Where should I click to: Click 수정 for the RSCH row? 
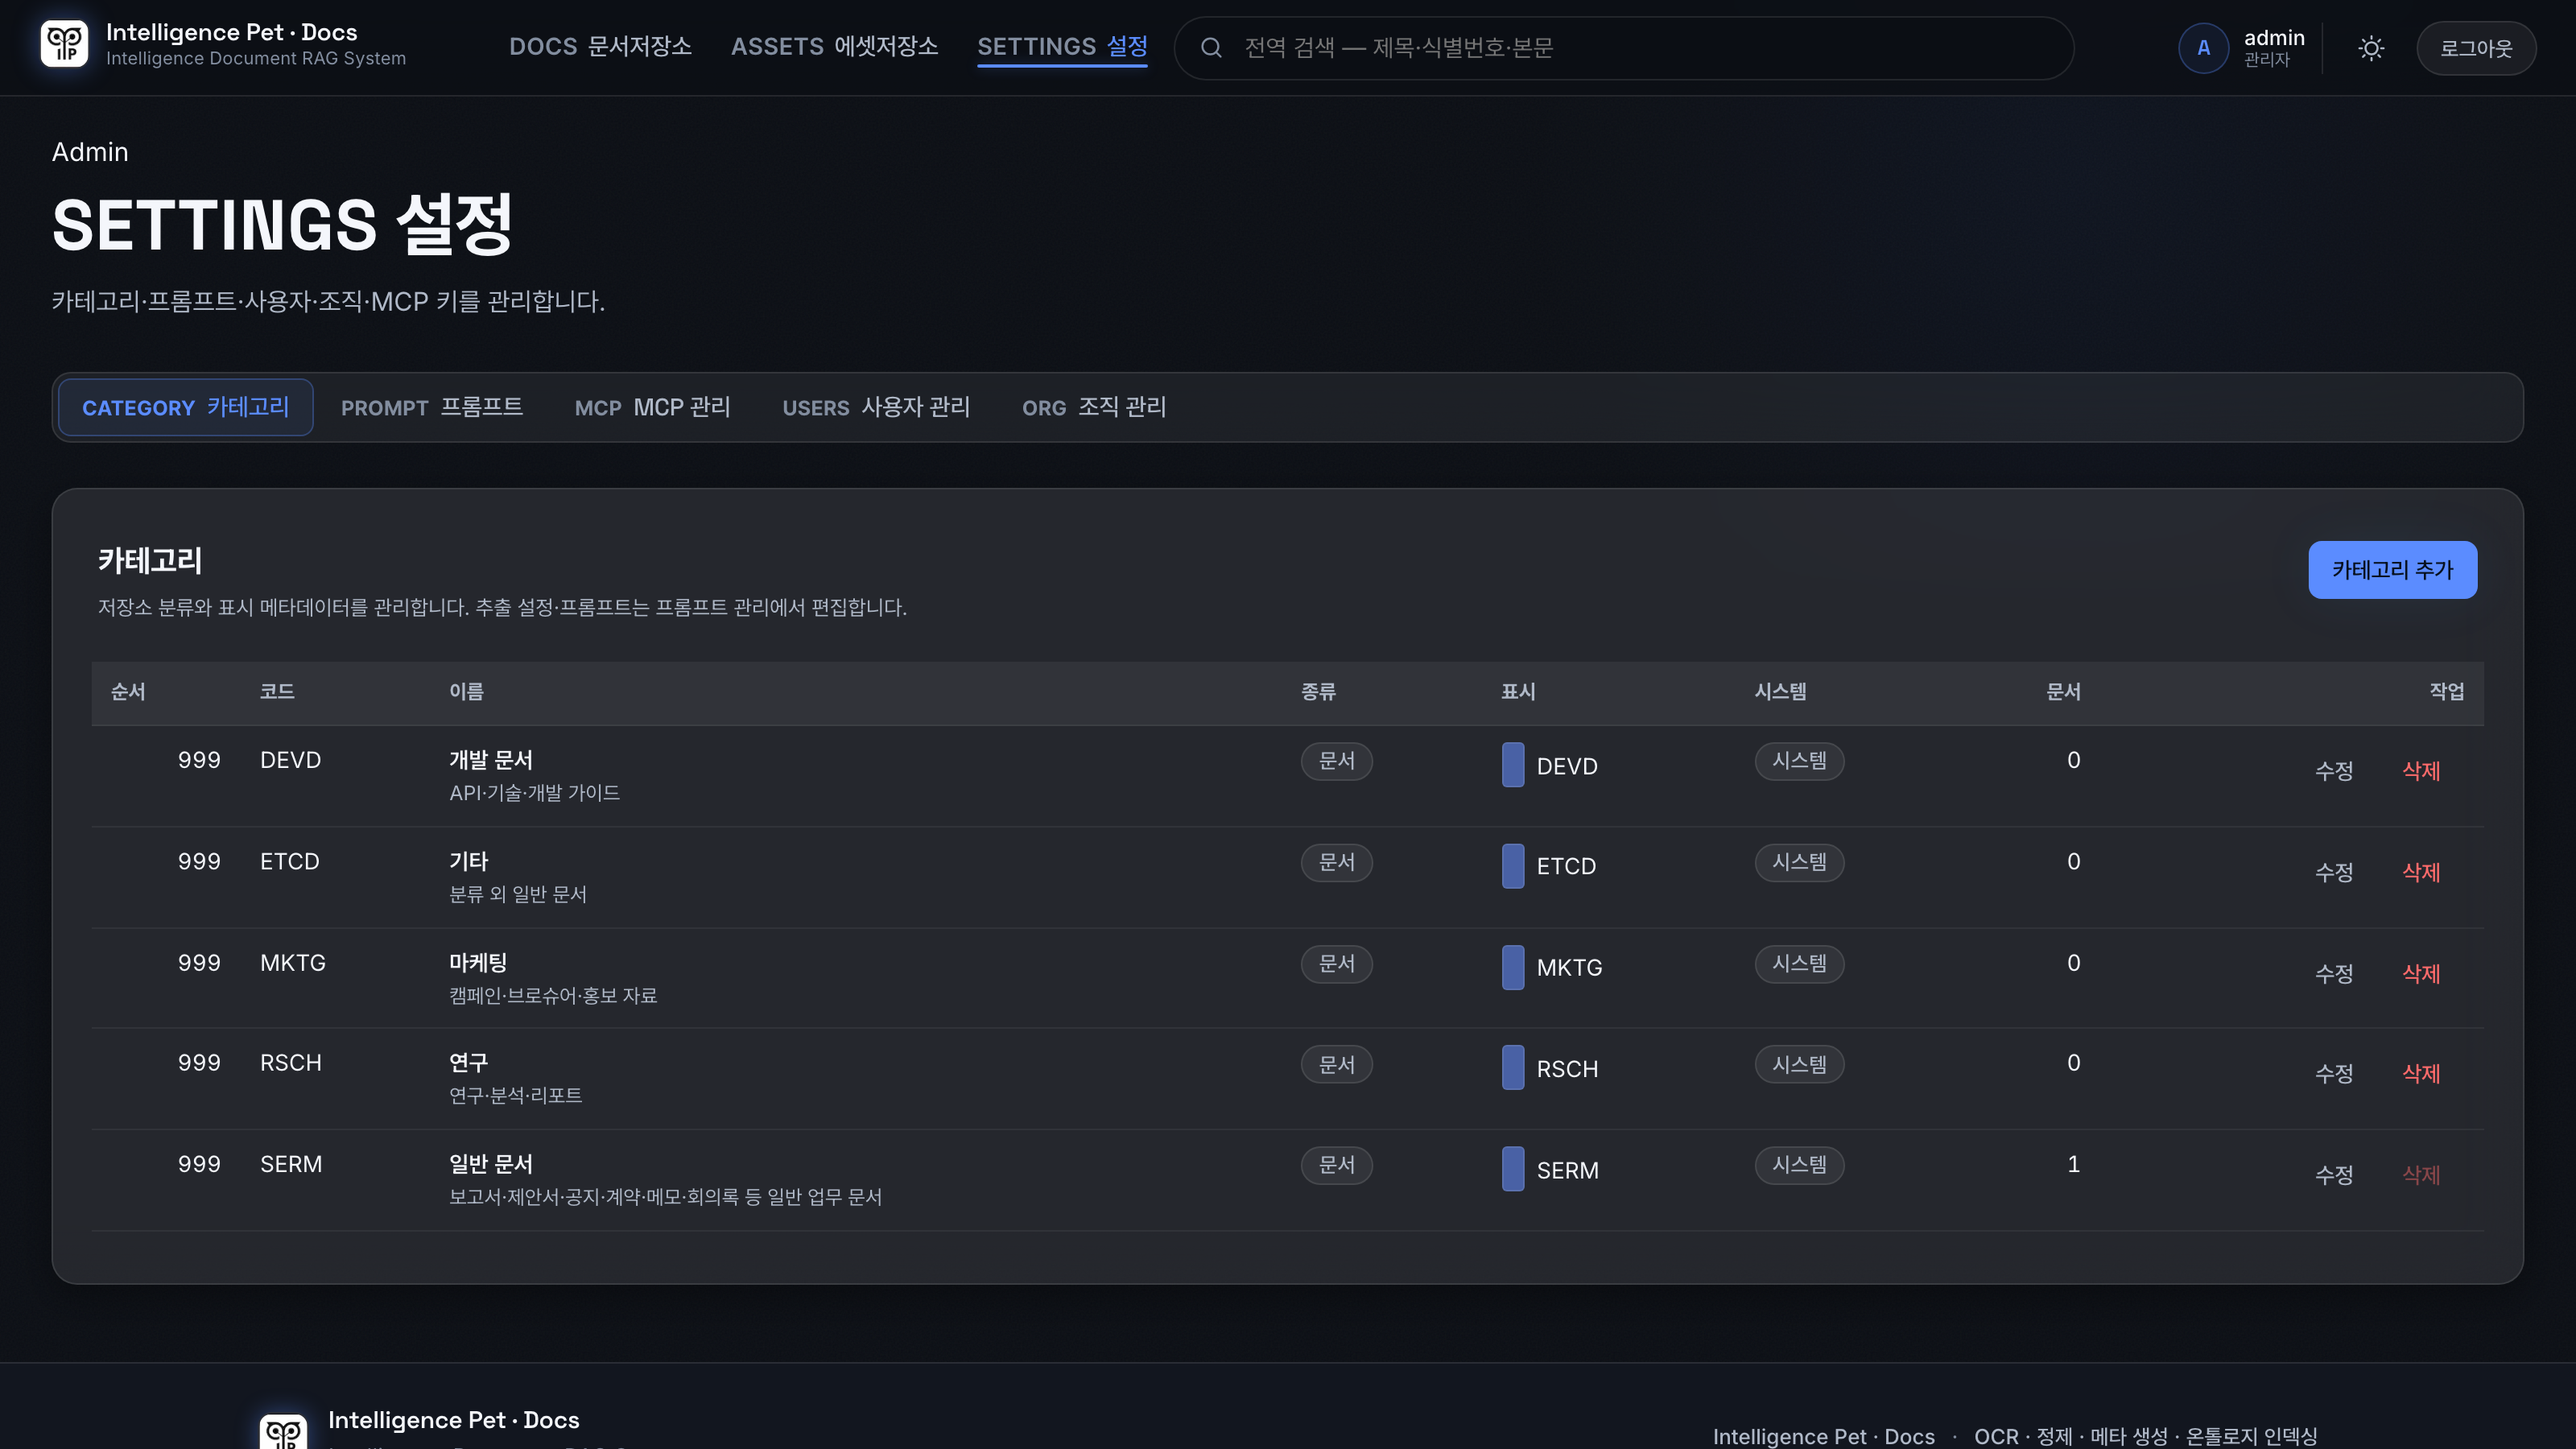[x=2334, y=1073]
